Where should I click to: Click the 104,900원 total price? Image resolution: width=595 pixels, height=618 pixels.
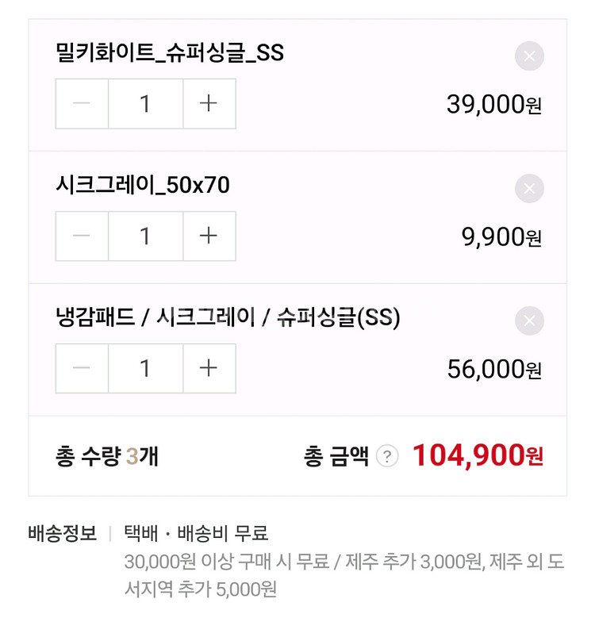[478, 455]
